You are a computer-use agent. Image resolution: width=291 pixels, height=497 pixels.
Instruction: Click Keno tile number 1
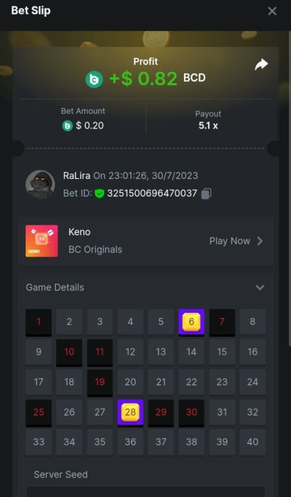coord(38,322)
